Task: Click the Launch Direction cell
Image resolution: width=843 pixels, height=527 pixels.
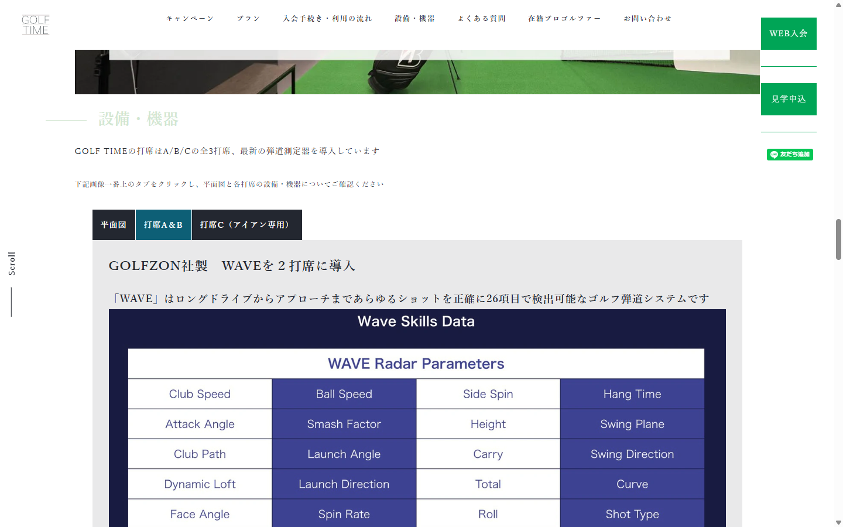Action: (x=344, y=484)
